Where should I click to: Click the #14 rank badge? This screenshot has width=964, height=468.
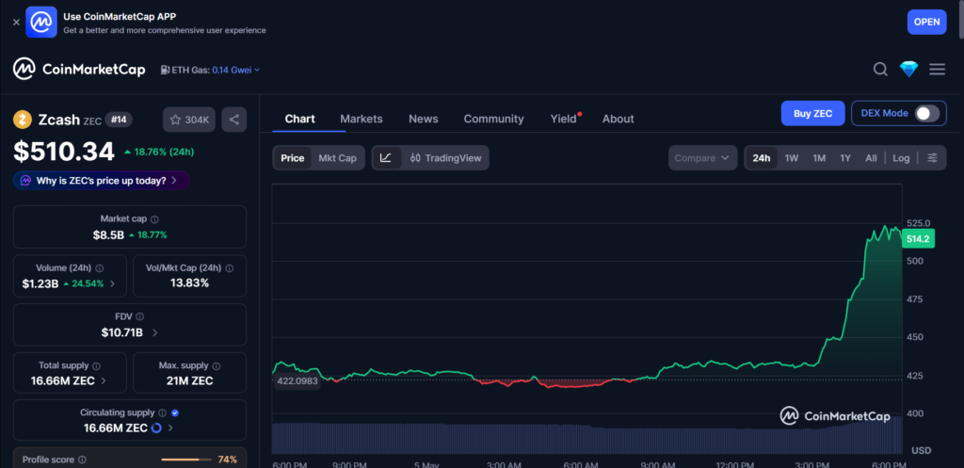[119, 120]
